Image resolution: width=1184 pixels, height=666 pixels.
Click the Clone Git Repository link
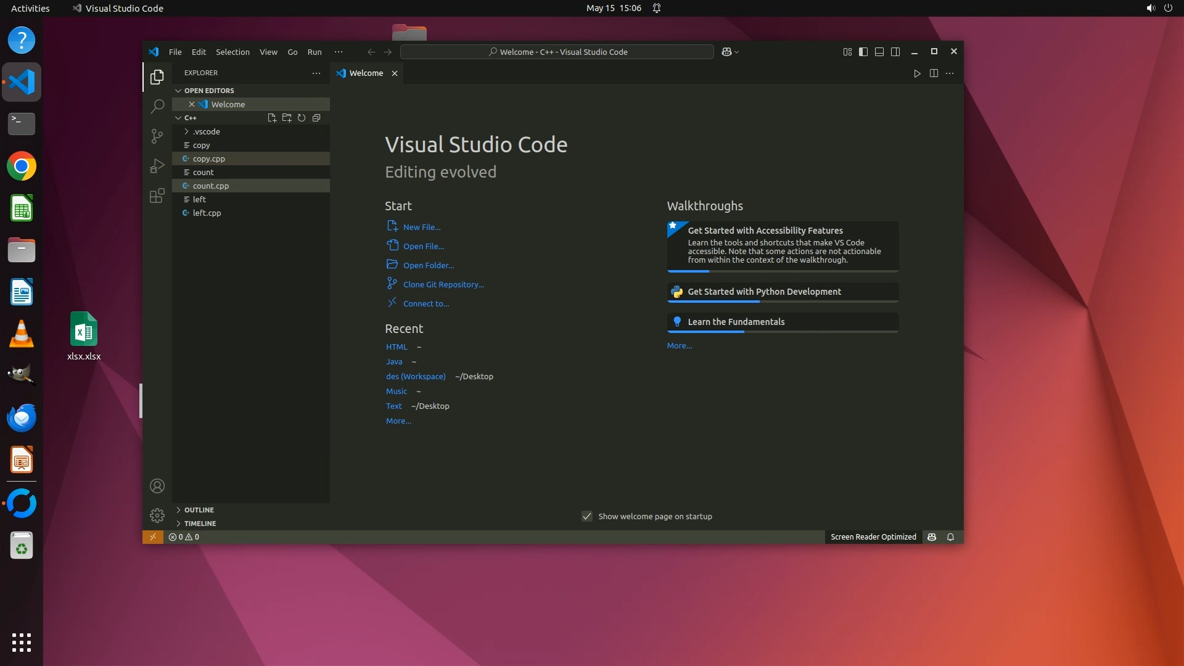point(443,284)
